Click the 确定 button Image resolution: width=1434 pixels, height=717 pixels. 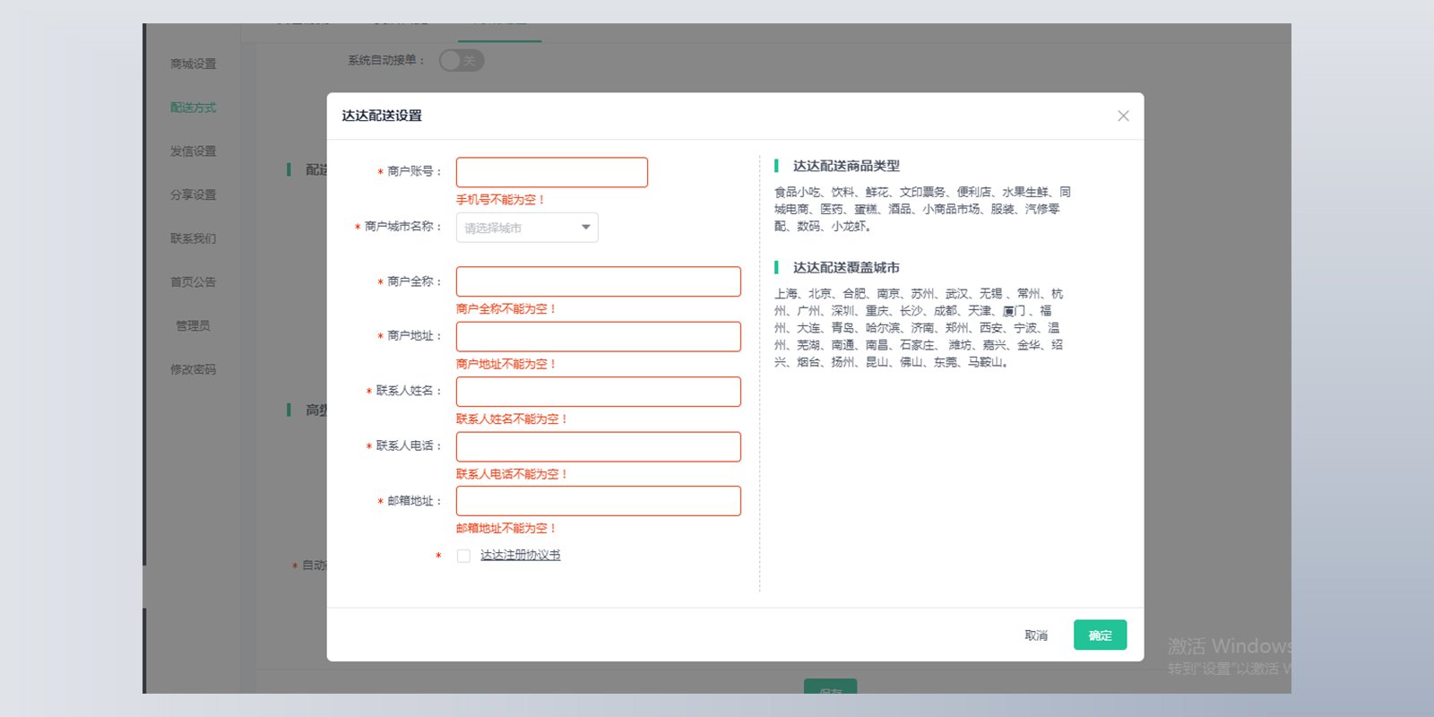tap(1100, 635)
